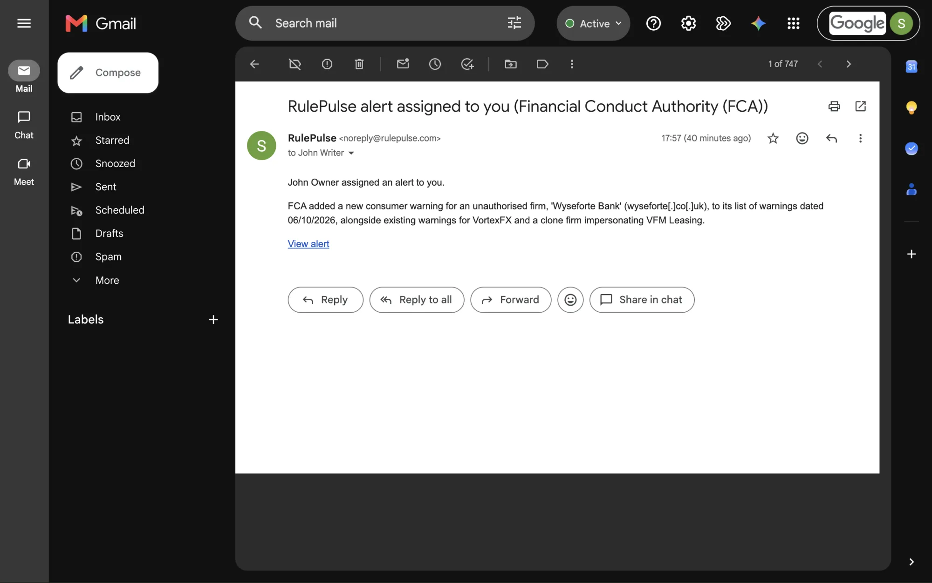The width and height of the screenshot is (932, 583).
Task: Expand More in the folder list
Action: click(x=107, y=280)
